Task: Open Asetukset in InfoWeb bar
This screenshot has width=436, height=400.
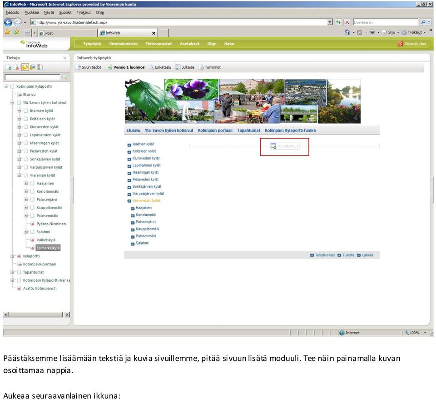Action: point(189,44)
